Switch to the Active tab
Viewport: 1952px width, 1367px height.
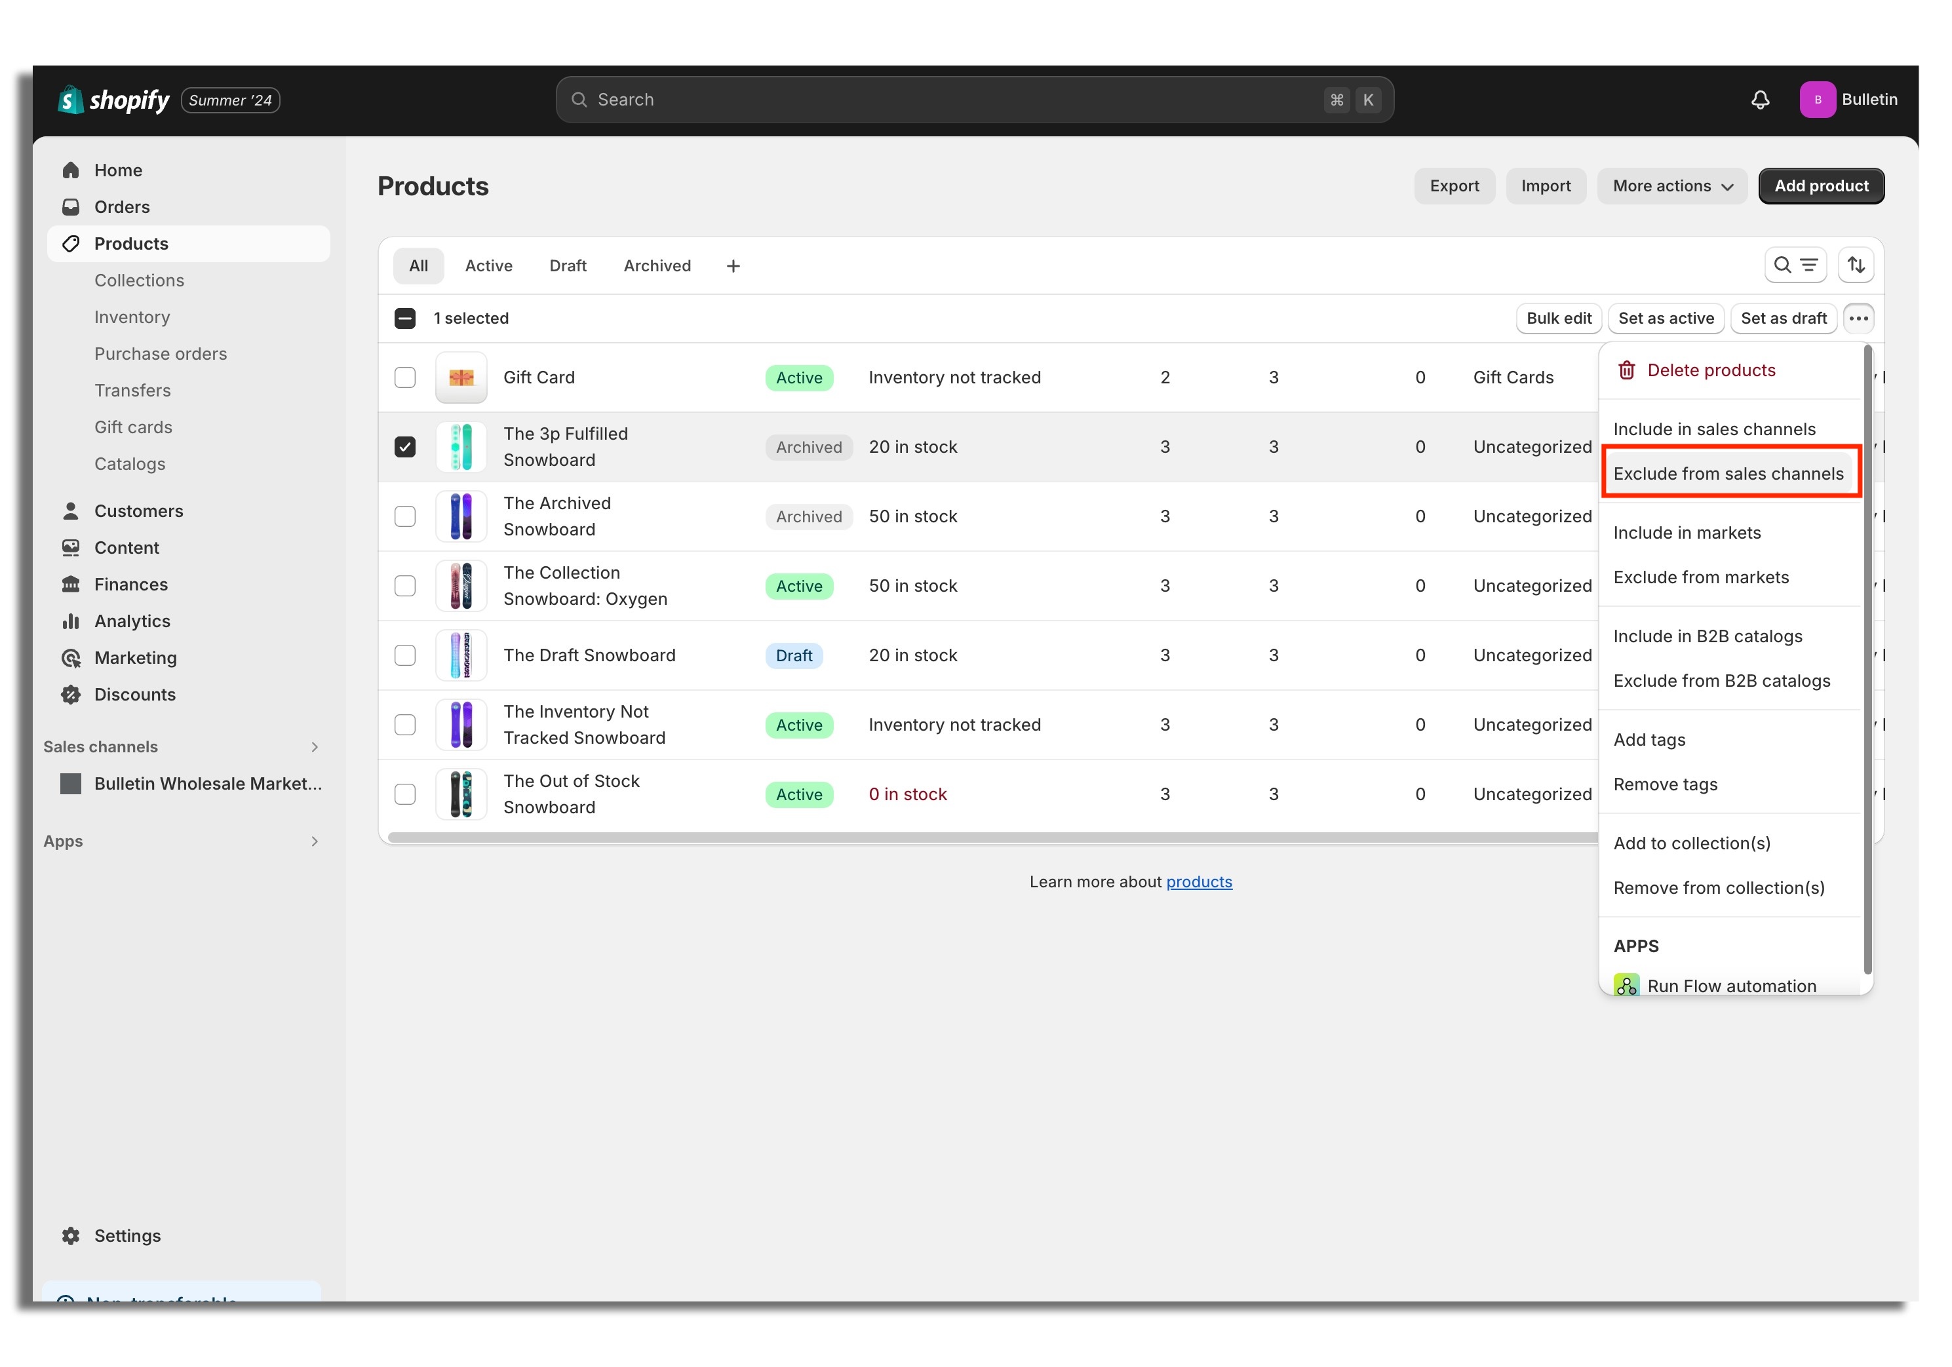point(489,266)
